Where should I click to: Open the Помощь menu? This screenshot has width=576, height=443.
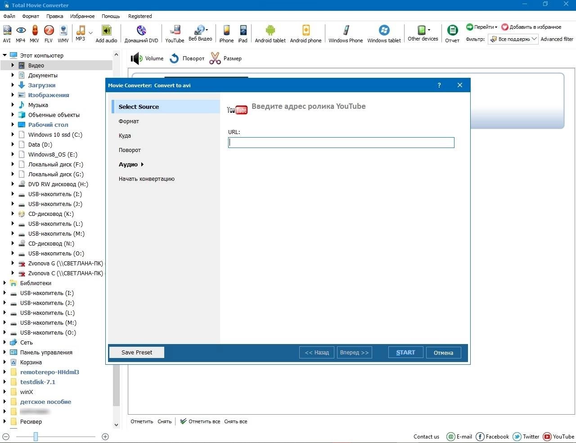(111, 16)
